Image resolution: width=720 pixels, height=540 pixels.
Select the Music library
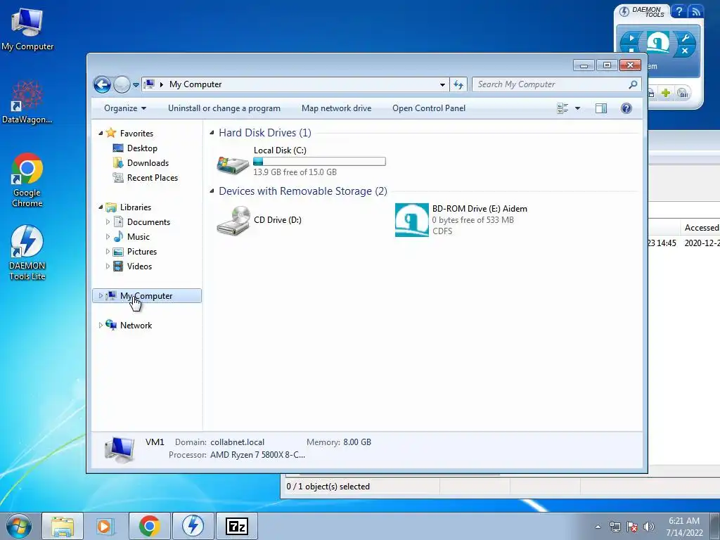click(x=139, y=237)
